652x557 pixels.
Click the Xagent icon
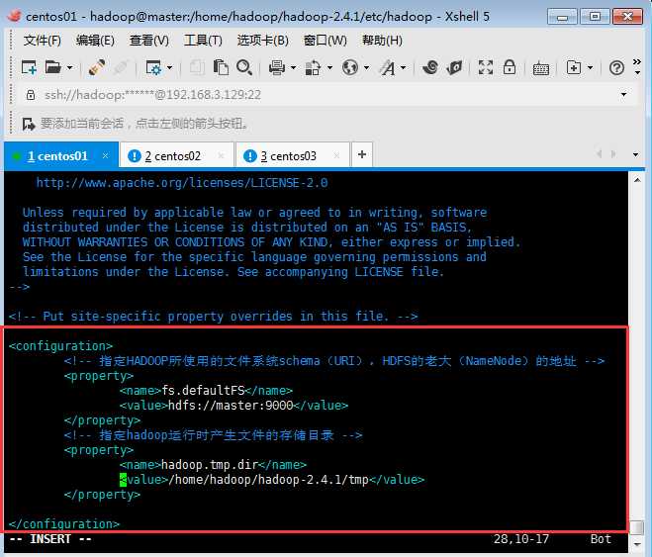454,67
